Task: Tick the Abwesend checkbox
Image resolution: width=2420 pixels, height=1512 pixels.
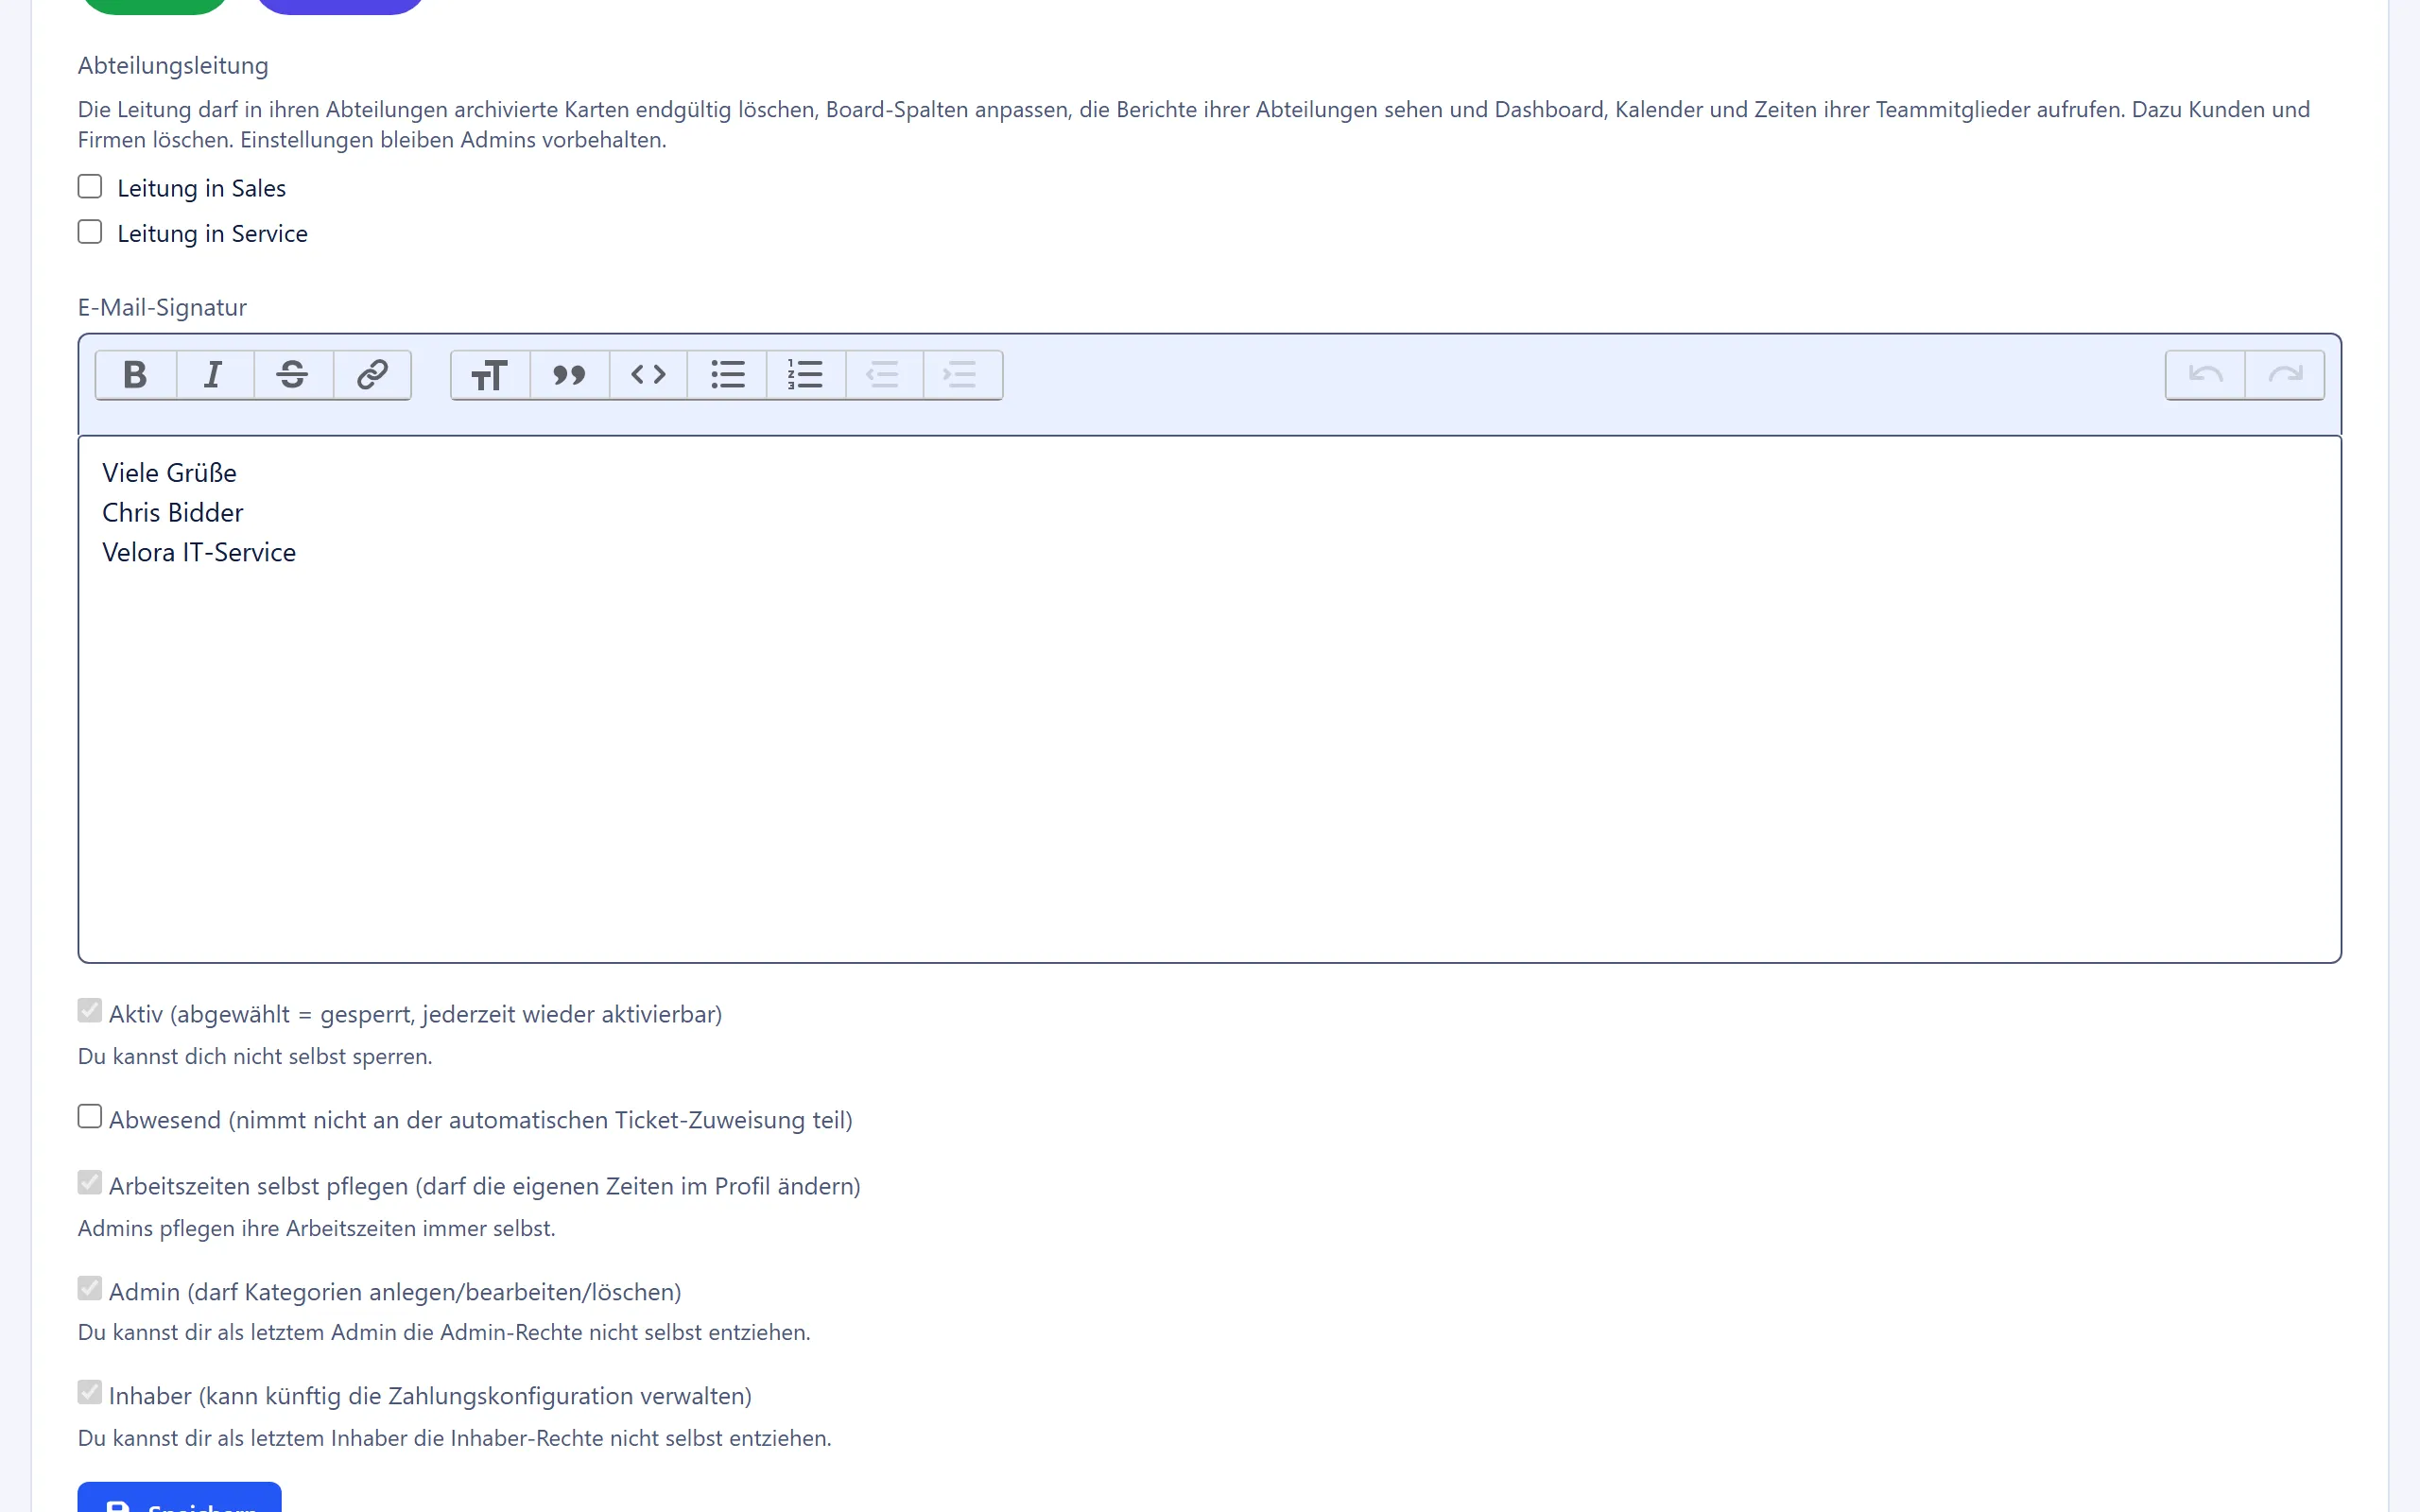Action: (90, 1117)
